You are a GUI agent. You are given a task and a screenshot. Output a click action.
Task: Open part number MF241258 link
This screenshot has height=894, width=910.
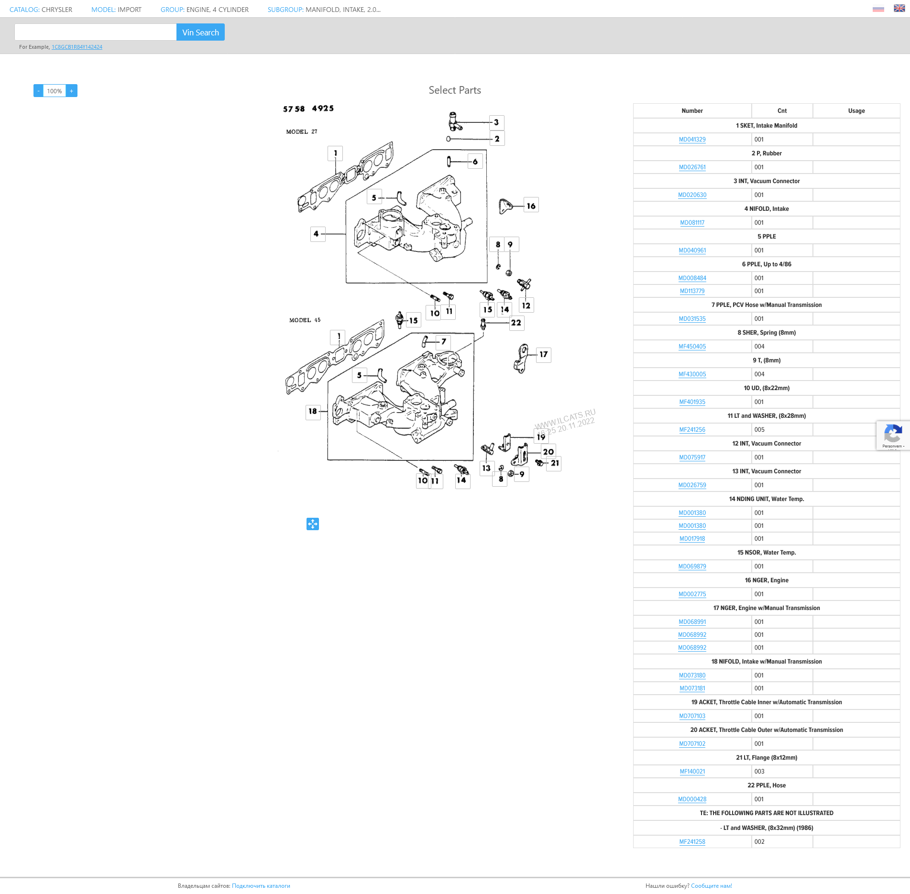pyautogui.click(x=692, y=842)
